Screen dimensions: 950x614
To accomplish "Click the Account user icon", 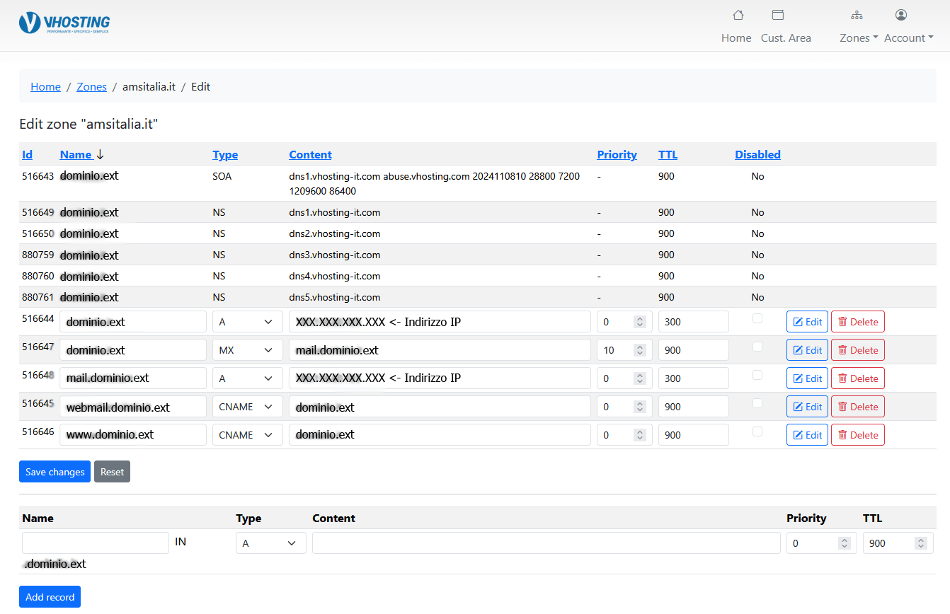I will (x=901, y=15).
